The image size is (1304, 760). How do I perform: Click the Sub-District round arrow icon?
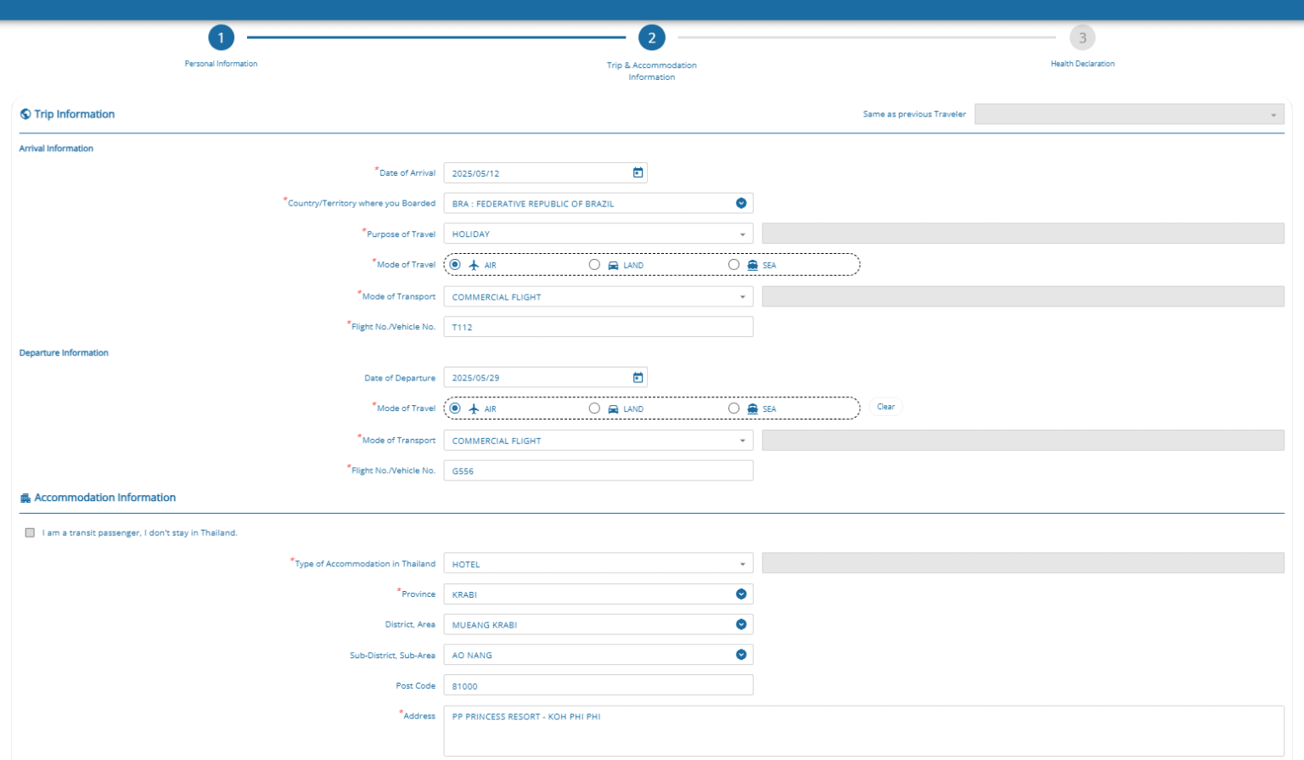(741, 655)
